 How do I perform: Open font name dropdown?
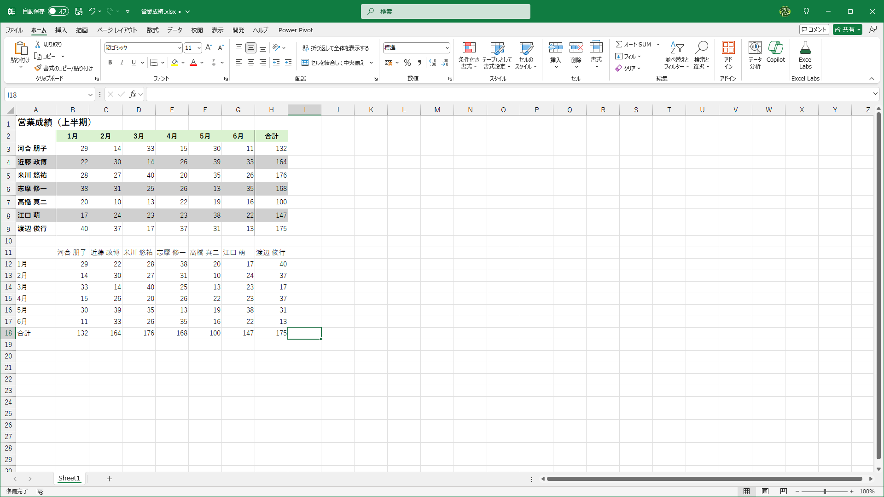(x=180, y=48)
